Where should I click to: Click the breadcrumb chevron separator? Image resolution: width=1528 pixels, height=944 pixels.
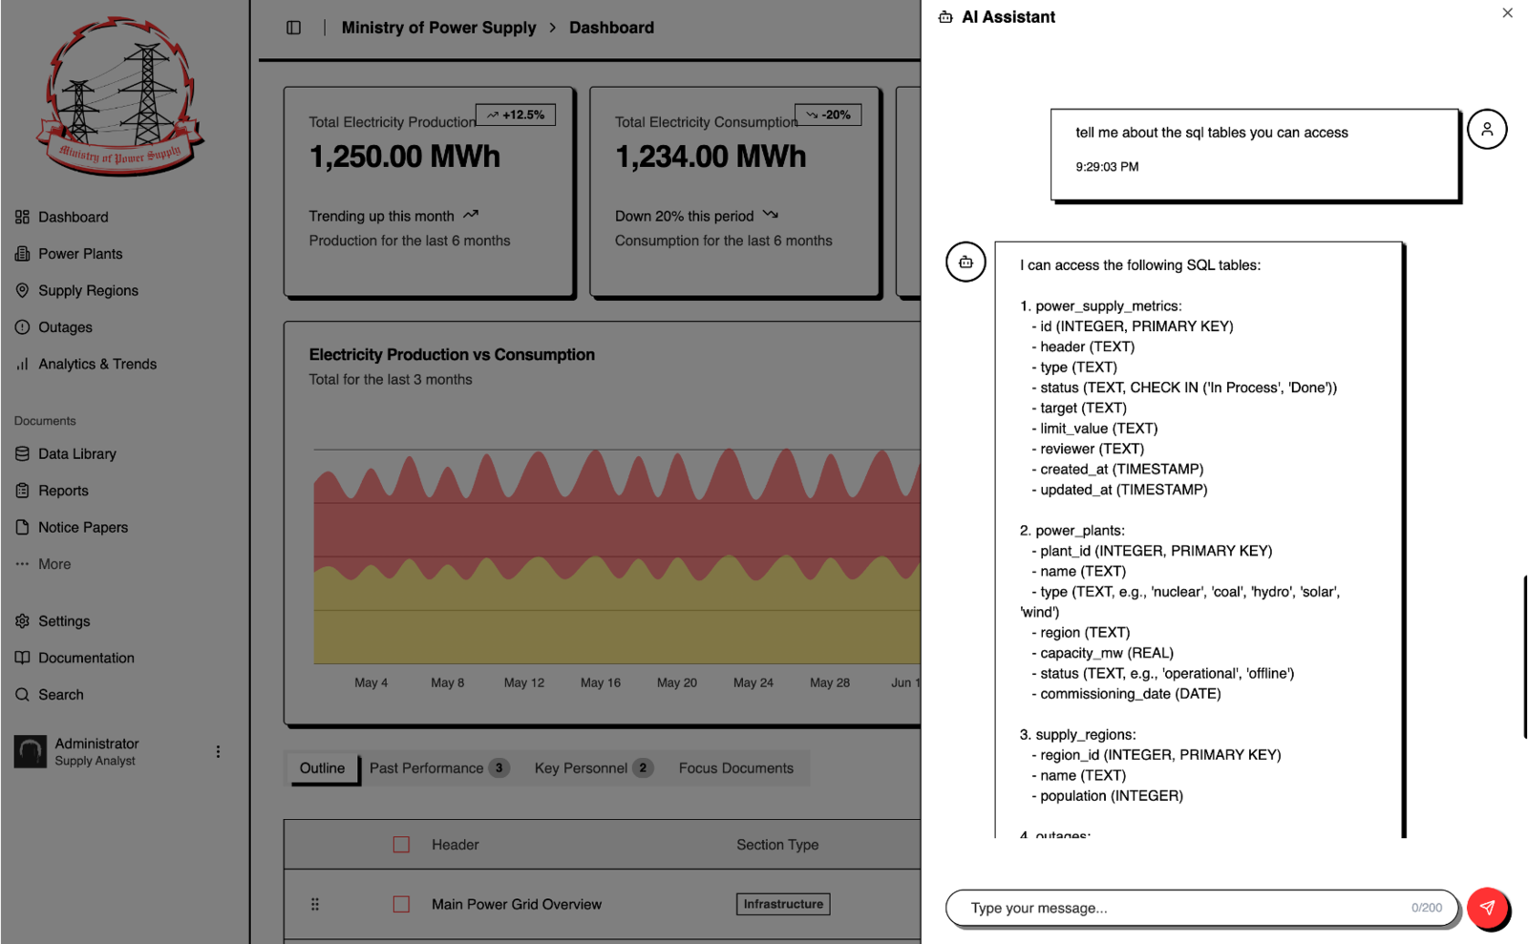[553, 28]
